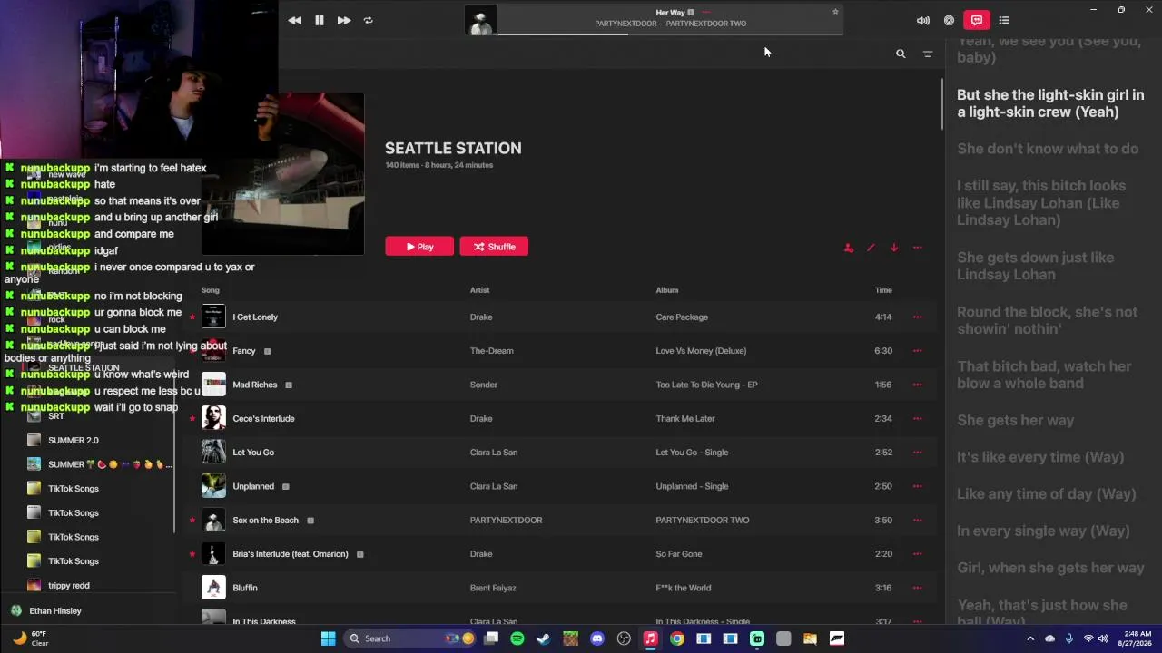Open the SRT playlist in sidebar
This screenshot has width=1162, height=653.
[x=56, y=416]
